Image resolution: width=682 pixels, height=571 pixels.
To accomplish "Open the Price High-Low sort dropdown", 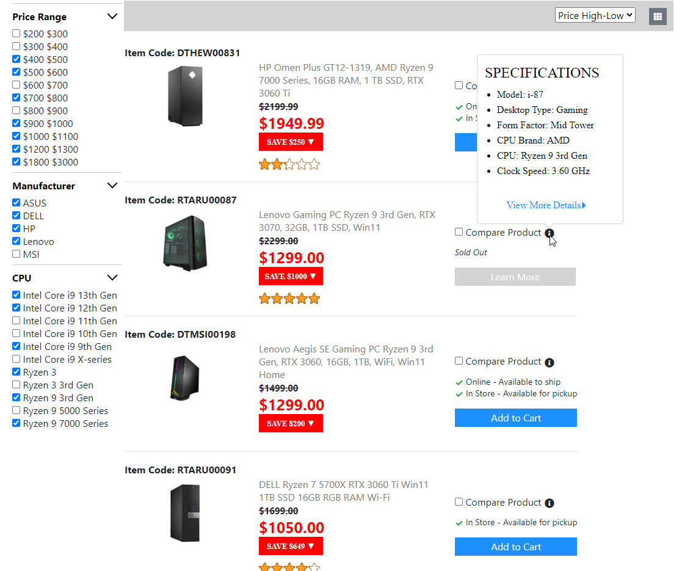I will [x=595, y=16].
